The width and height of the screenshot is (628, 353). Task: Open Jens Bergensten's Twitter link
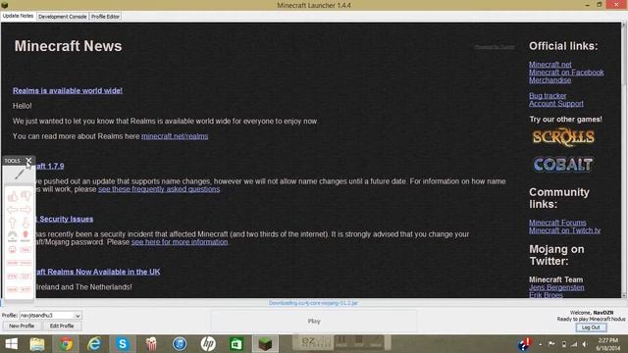[556, 287]
